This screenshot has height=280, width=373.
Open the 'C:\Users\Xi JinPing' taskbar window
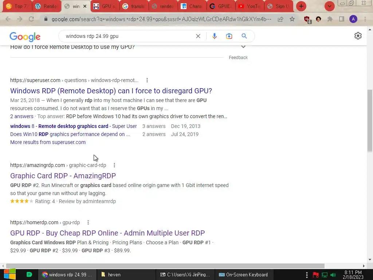[185, 275]
